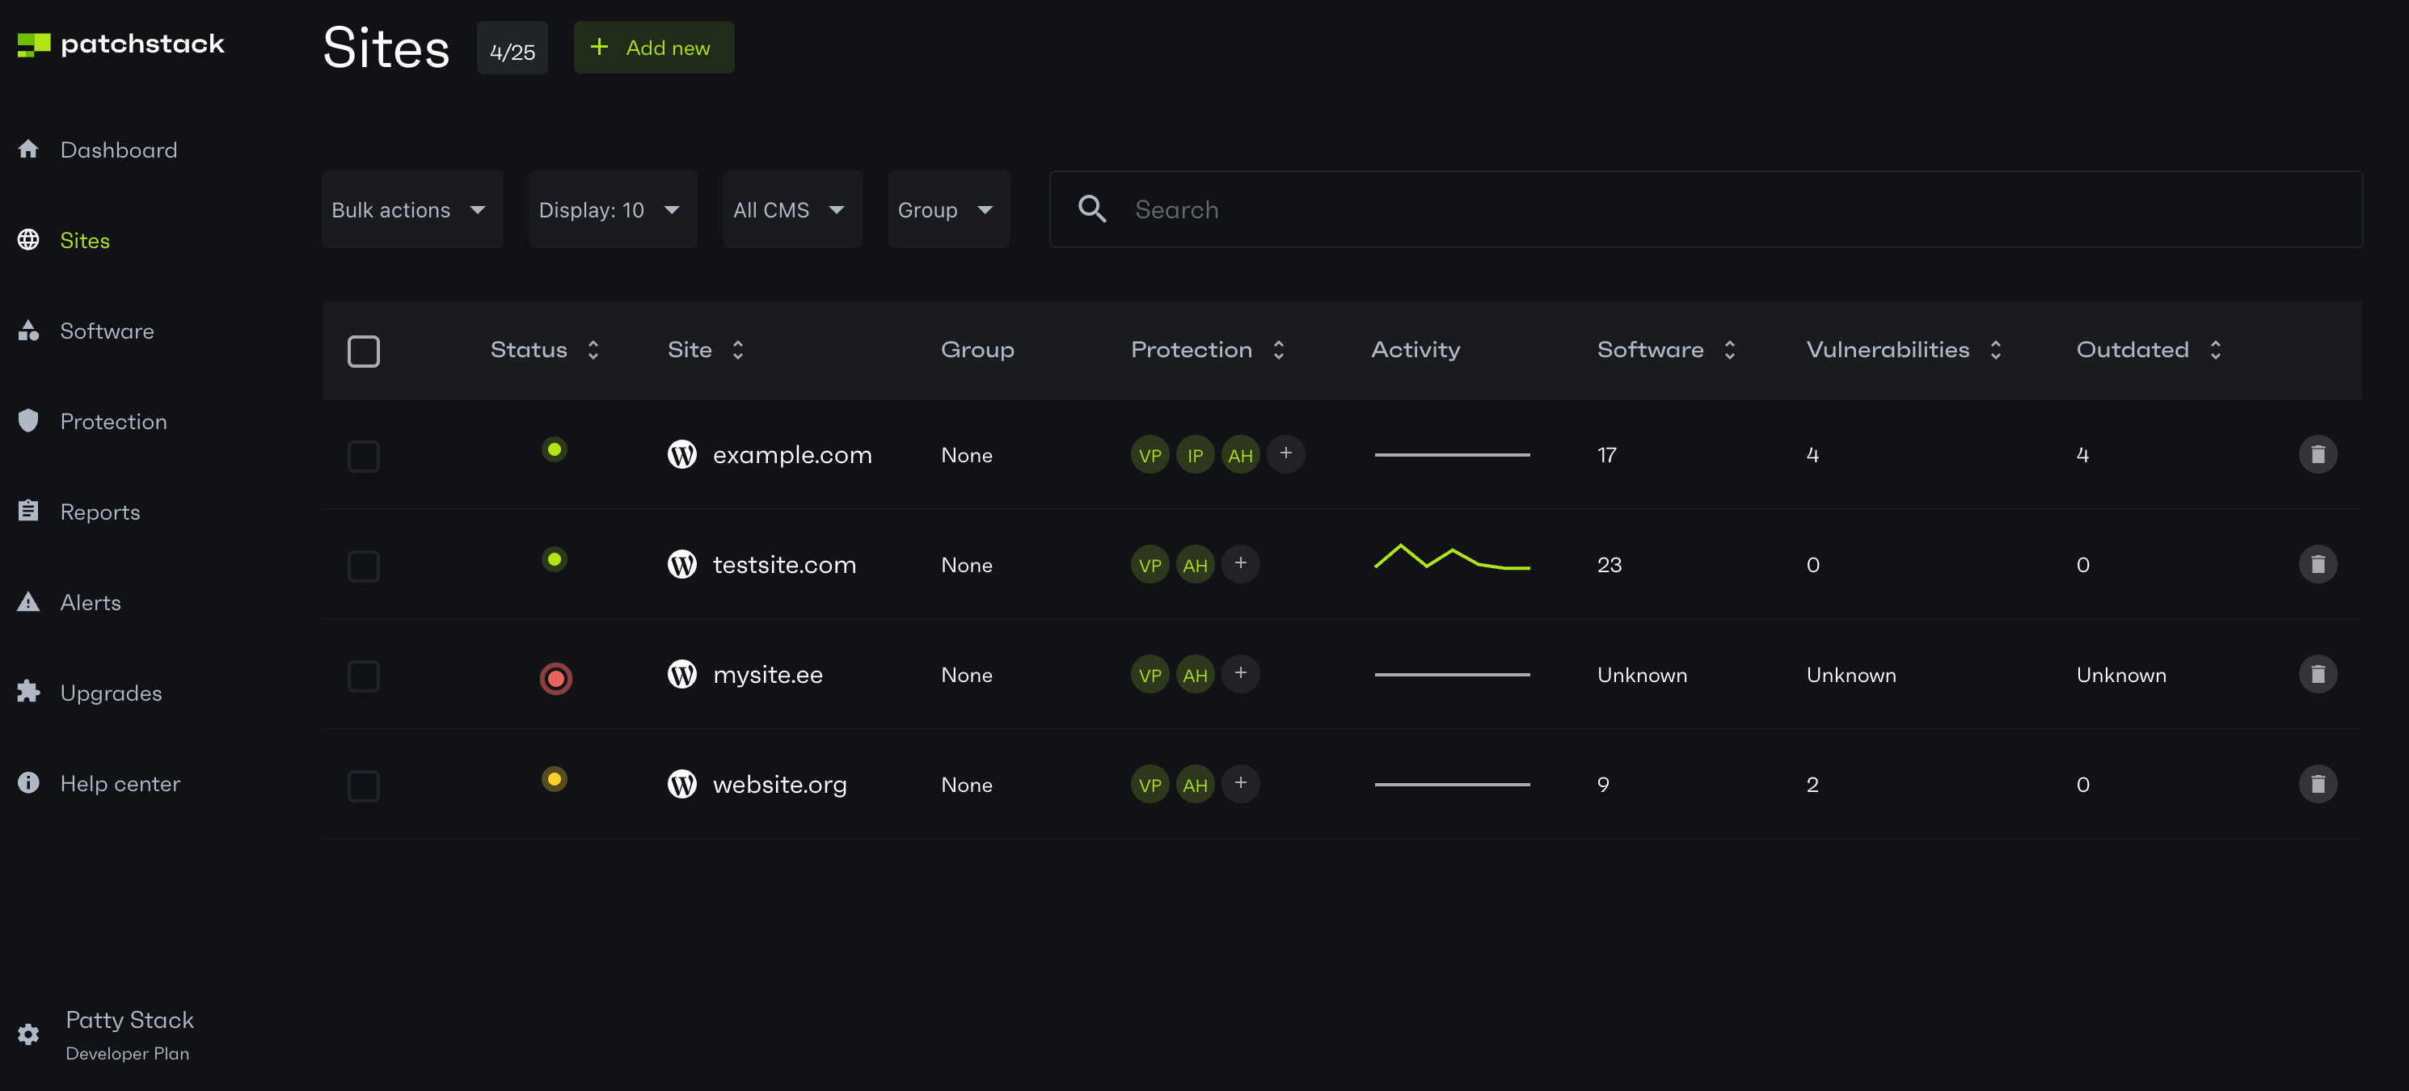This screenshot has width=2409, height=1091.
Task: Click the patchstack logo
Action: (120, 44)
